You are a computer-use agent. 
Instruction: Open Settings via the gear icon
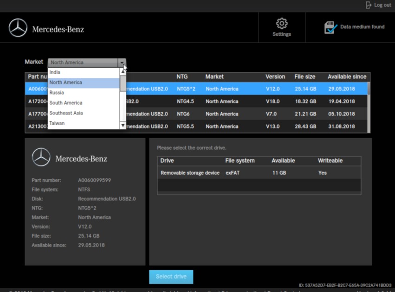click(282, 23)
